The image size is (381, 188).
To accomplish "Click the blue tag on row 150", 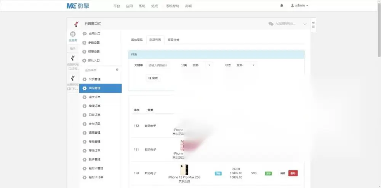I will [x=218, y=174].
